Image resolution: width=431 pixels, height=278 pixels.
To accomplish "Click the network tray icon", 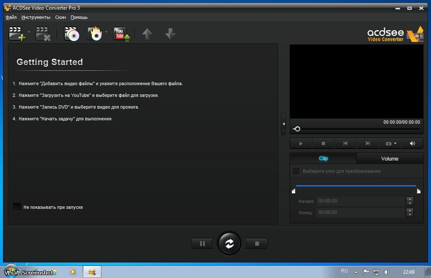I will click(376, 272).
